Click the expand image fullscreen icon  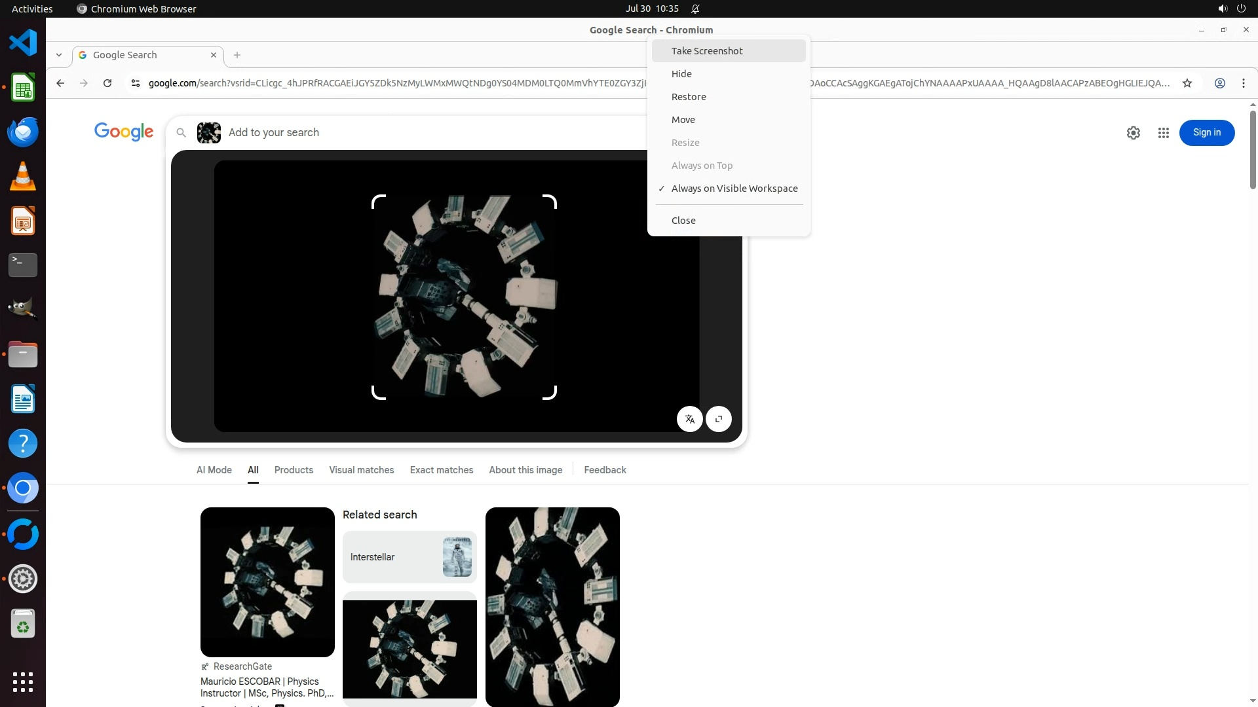pyautogui.click(x=719, y=419)
